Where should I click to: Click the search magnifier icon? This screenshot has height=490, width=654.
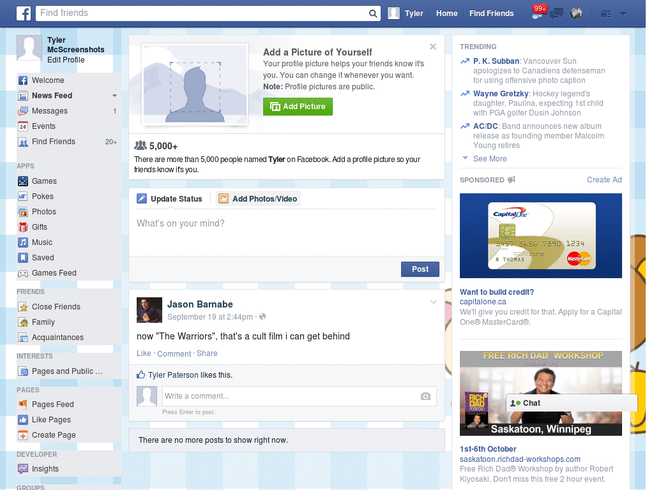(x=373, y=13)
